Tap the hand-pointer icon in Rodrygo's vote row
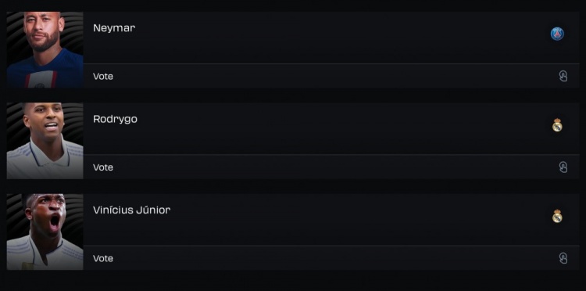The height and width of the screenshot is (291, 586). (563, 167)
